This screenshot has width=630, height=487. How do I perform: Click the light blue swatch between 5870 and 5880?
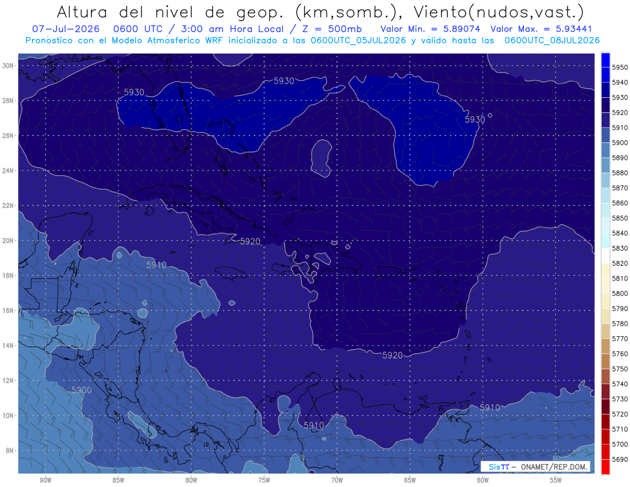(605, 180)
